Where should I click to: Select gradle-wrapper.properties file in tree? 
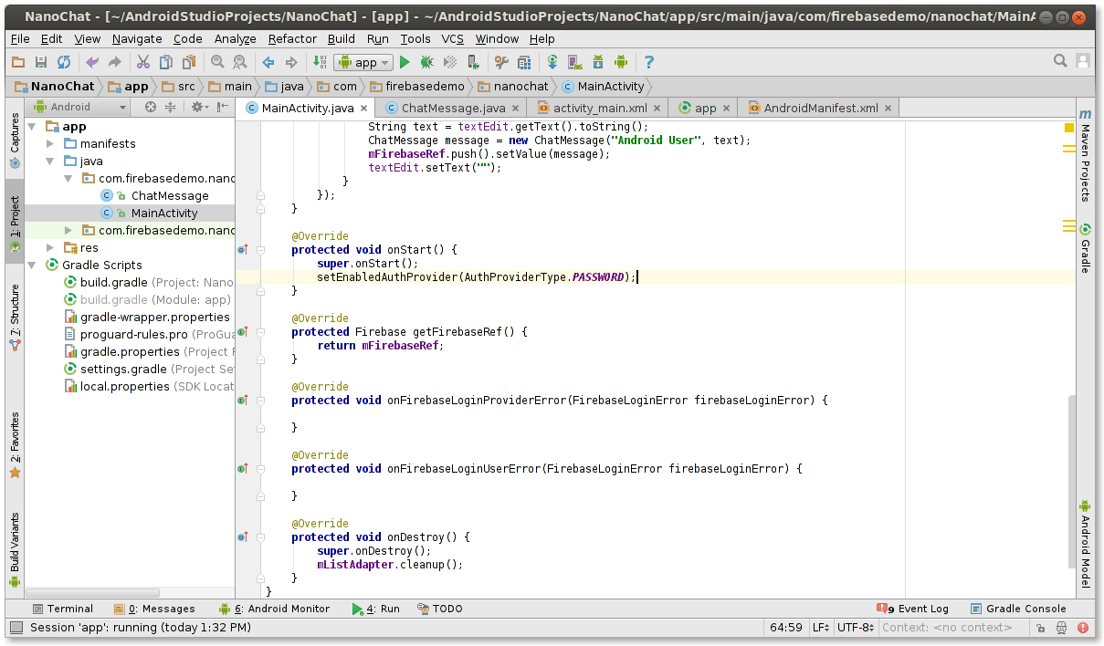pyautogui.click(x=155, y=318)
